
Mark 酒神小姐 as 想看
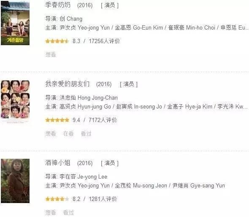coord(51,212)
